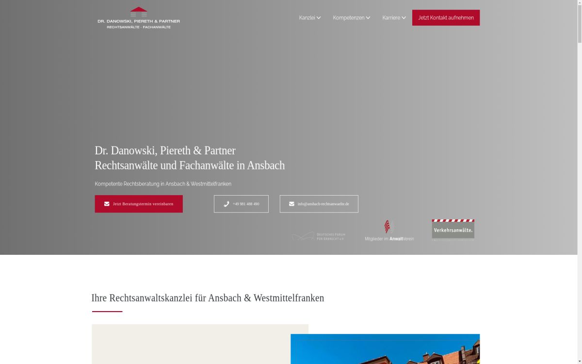Click Jetzt Beratungstermin vereinbaren
The height and width of the screenshot is (364, 582).
pos(139,204)
